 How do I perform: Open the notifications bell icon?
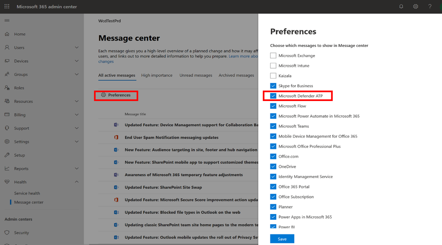tap(401, 6)
